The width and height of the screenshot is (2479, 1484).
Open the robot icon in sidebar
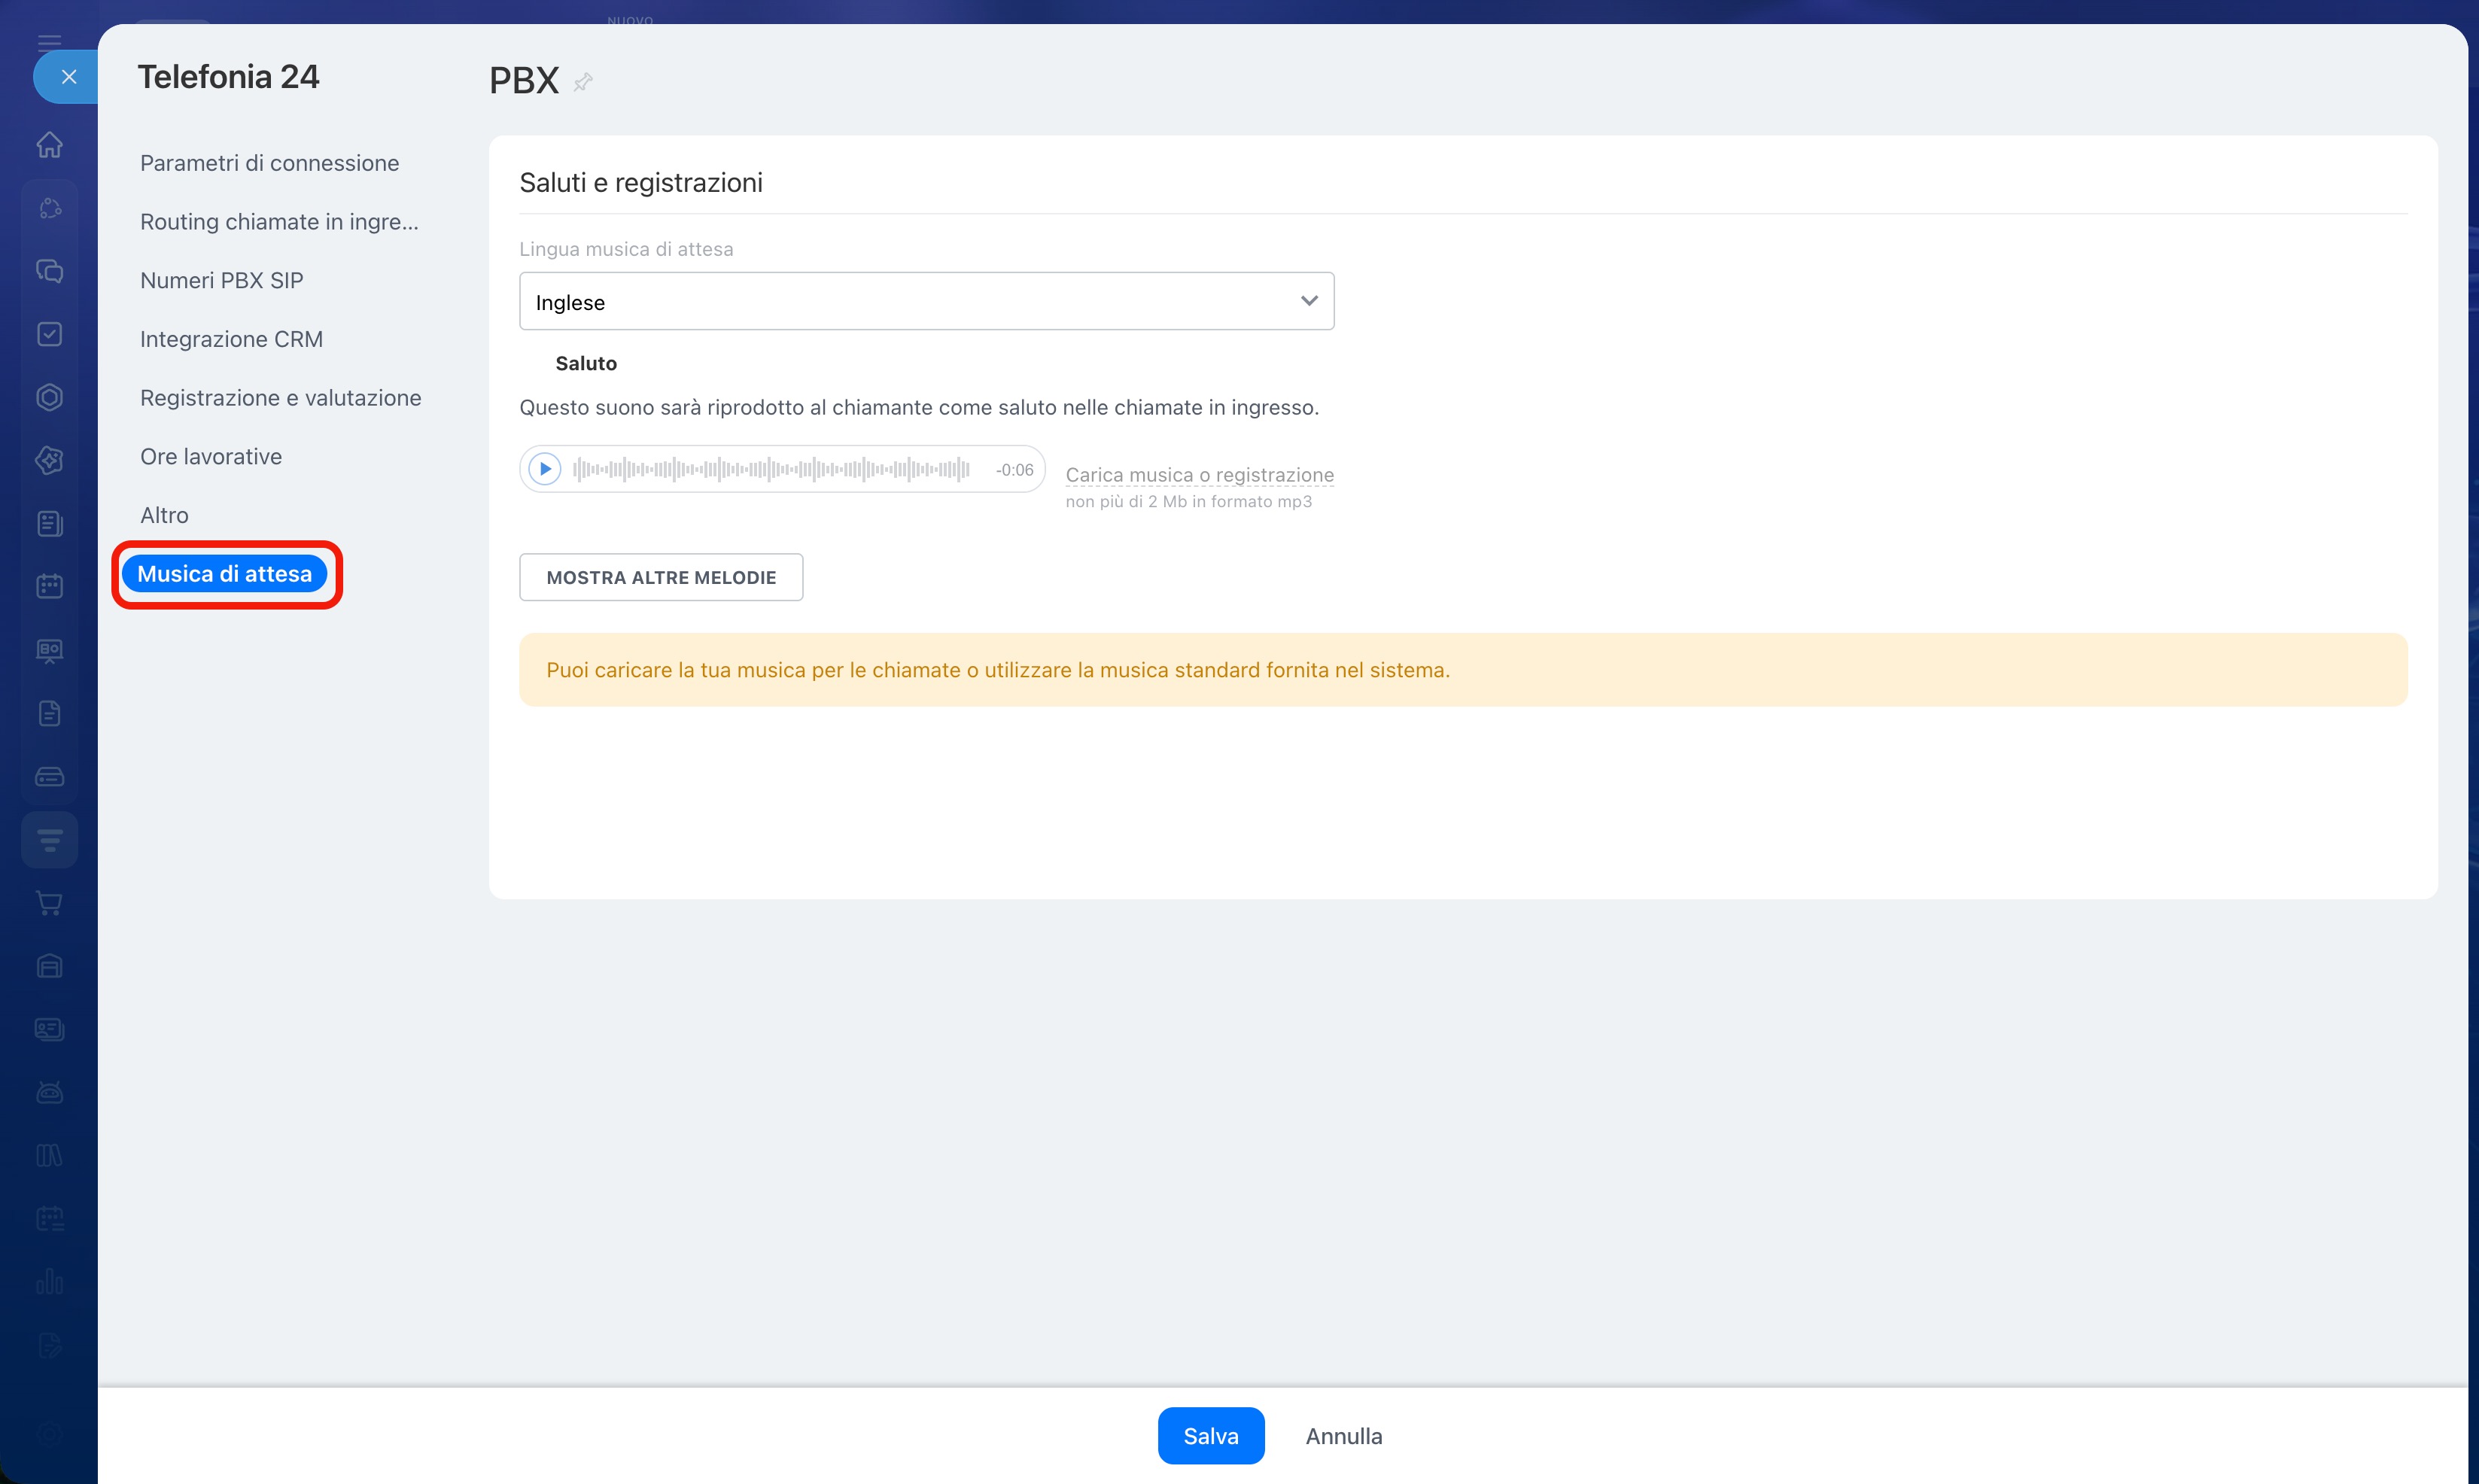click(x=49, y=1092)
